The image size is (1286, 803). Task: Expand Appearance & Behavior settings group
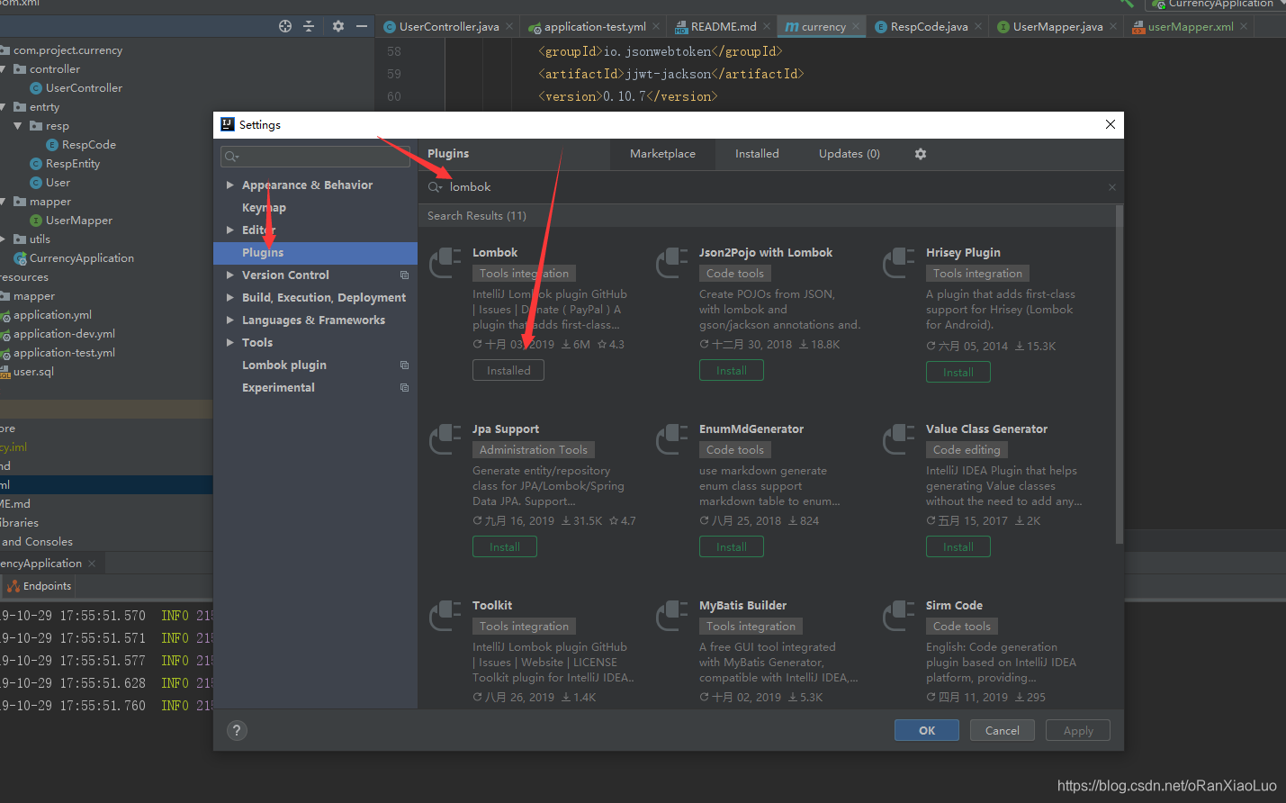click(x=230, y=185)
